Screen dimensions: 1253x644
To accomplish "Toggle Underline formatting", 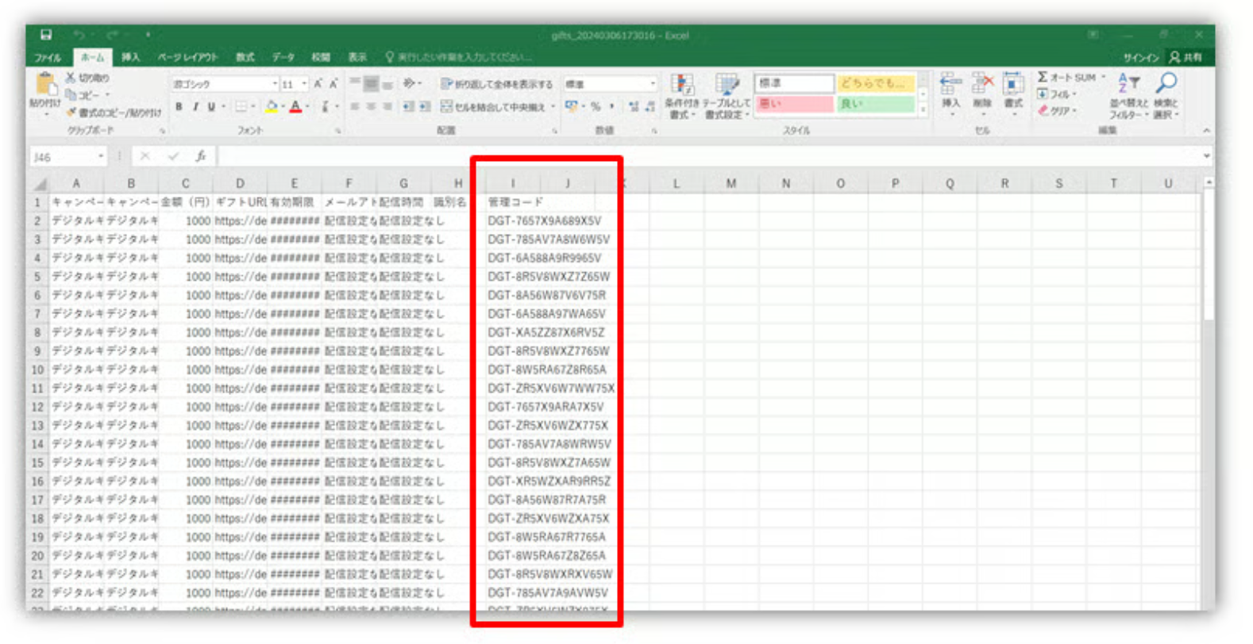I will coord(211,106).
